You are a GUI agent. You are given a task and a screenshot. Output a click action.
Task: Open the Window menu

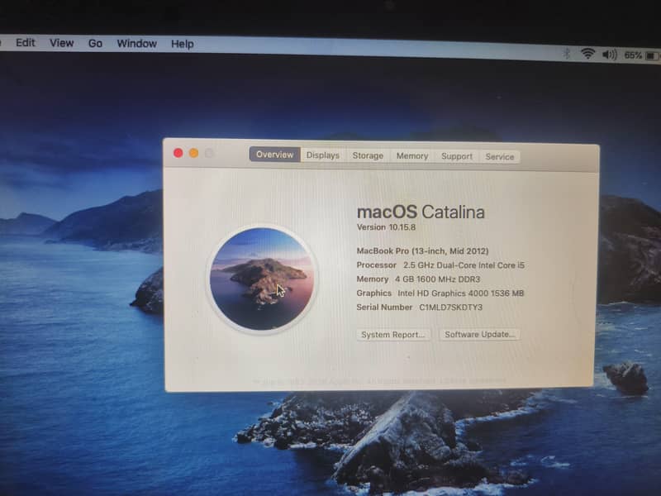pyautogui.click(x=136, y=44)
